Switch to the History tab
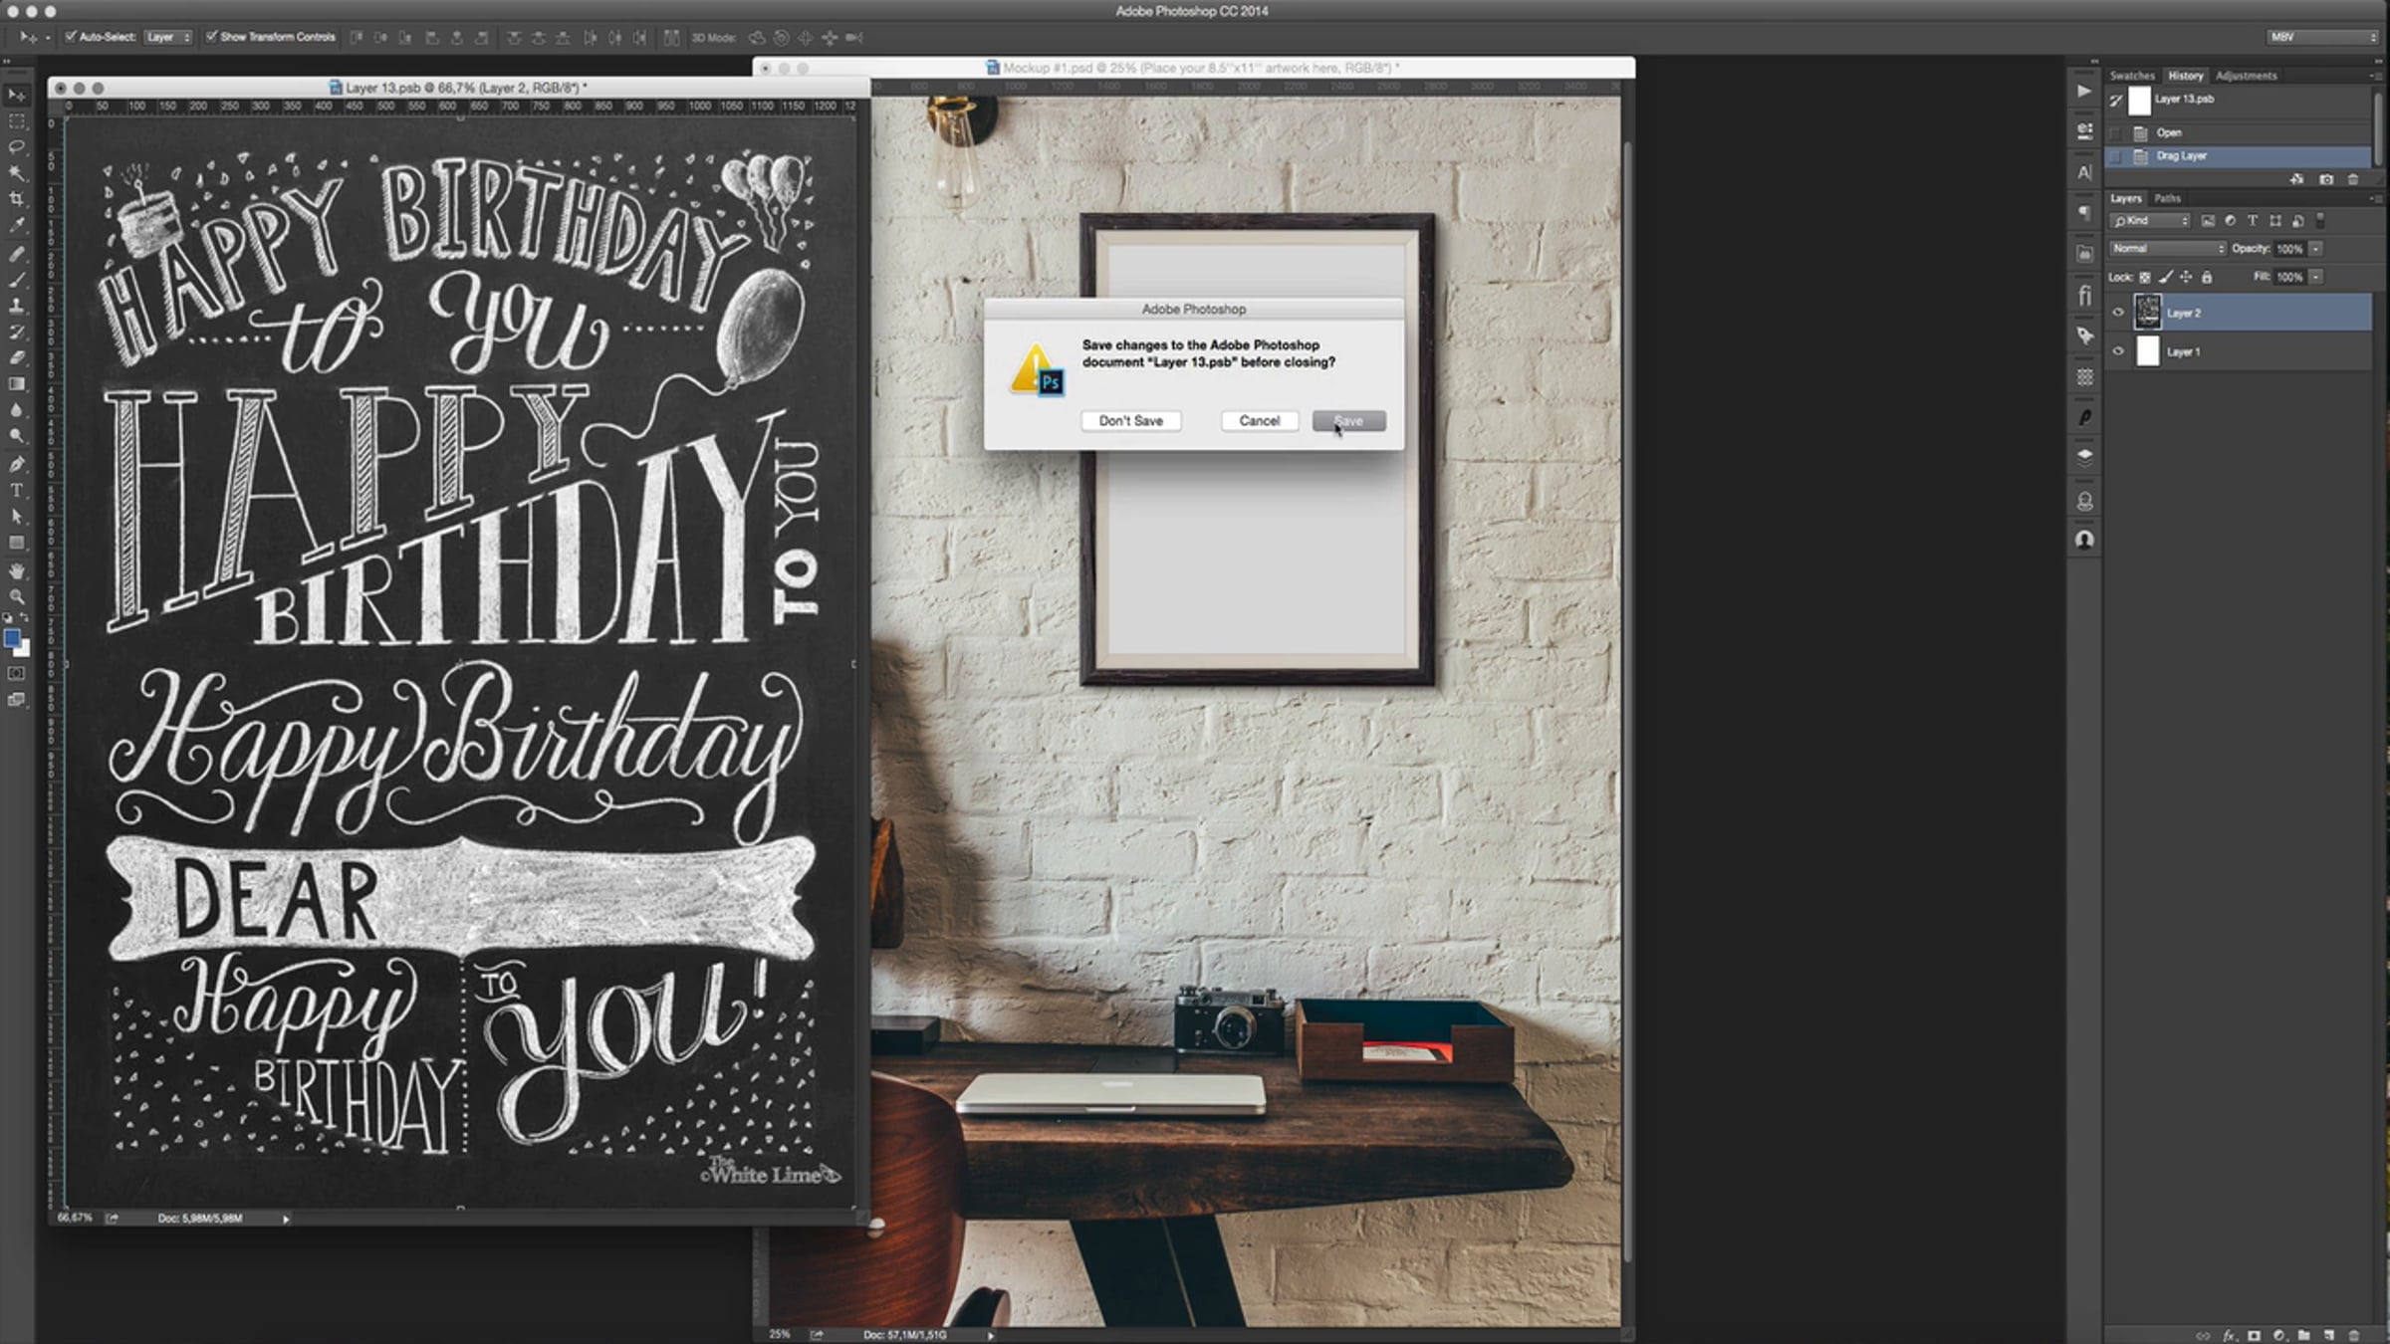Image resolution: width=2390 pixels, height=1344 pixels. 2185,76
